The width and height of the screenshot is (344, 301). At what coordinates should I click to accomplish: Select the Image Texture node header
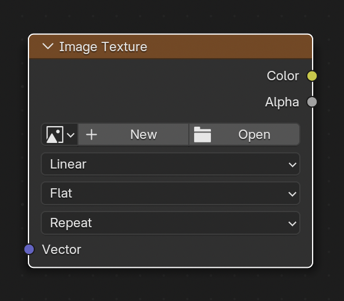coord(170,46)
